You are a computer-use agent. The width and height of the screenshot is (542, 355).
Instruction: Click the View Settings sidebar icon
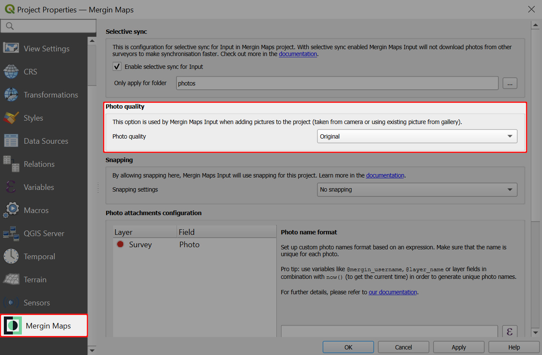point(11,48)
